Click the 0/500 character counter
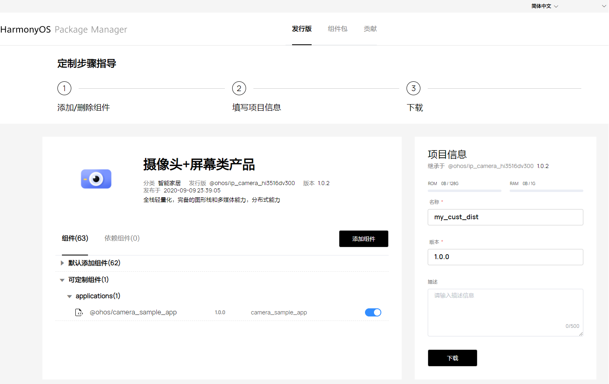 pyautogui.click(x=572, y=326)
